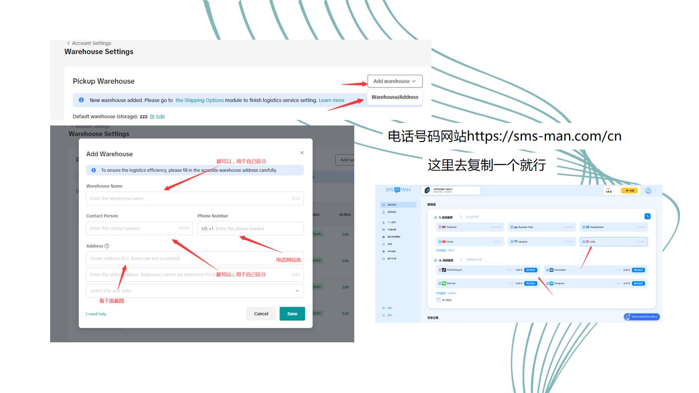
Task: Star the Russian Fed. country
Action: (512, 227)
